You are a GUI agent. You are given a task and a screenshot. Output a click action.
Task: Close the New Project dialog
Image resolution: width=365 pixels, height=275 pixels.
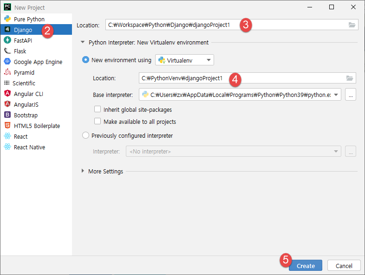353,7
